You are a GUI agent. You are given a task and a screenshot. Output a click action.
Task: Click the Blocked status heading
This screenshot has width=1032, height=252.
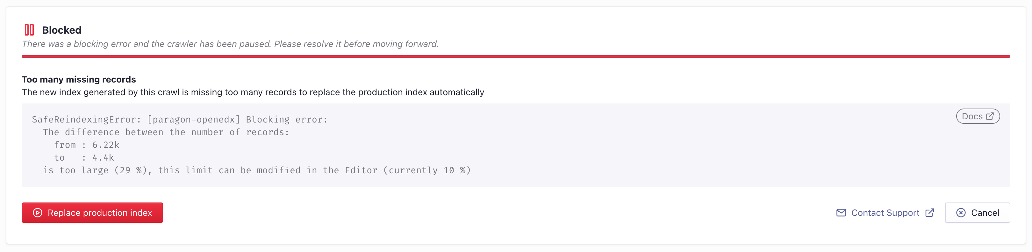click(61, 30)
